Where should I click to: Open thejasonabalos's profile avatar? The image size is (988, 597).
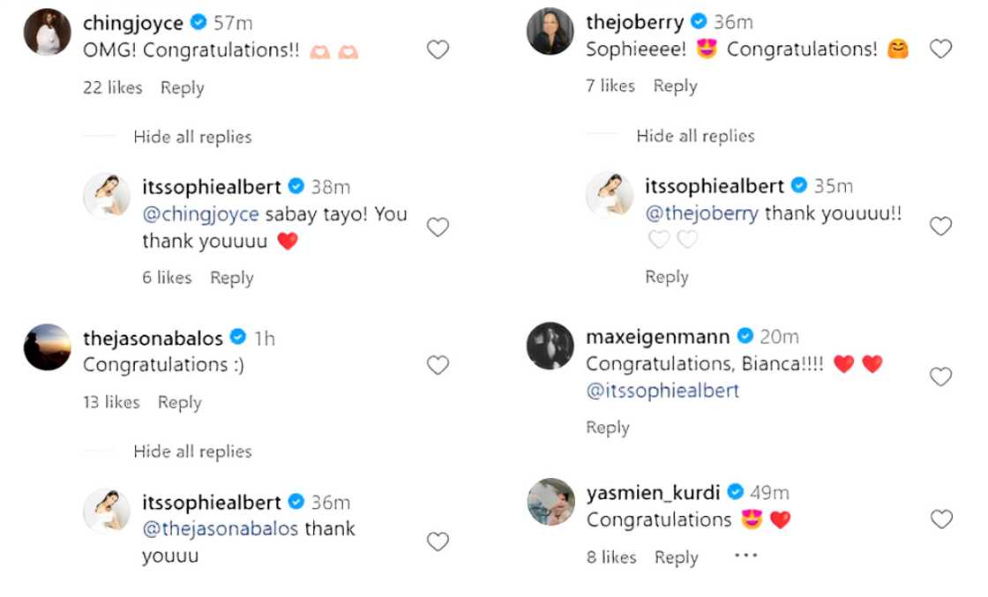click(47, 347)
